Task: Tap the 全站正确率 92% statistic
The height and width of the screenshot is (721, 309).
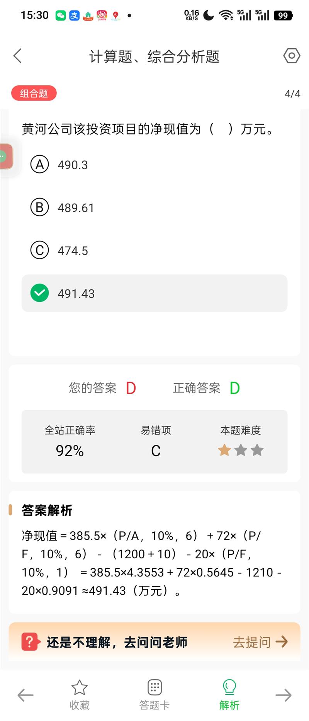Action: point(70,442)
